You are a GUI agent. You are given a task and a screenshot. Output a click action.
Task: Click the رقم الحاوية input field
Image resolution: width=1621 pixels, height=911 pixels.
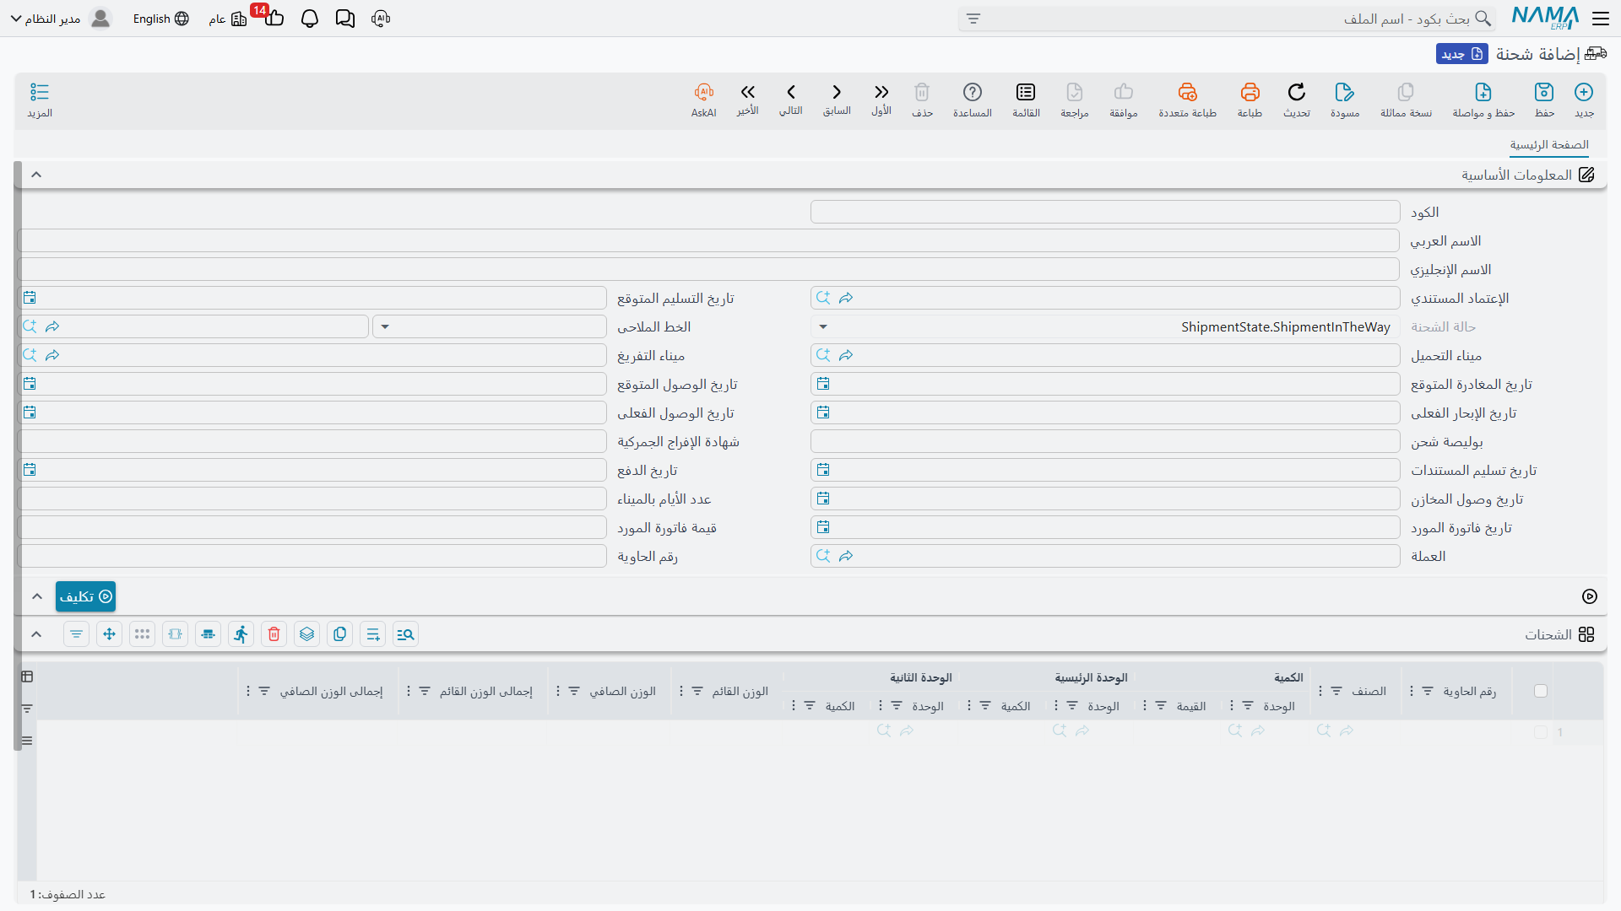[312, 556]
